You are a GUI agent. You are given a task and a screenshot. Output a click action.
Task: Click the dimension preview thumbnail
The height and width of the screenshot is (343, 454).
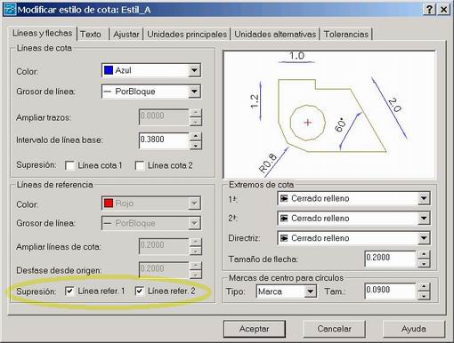pos(329,115)
